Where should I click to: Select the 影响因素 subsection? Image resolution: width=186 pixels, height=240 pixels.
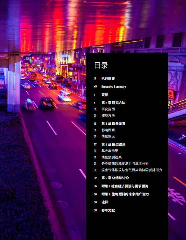108,130
